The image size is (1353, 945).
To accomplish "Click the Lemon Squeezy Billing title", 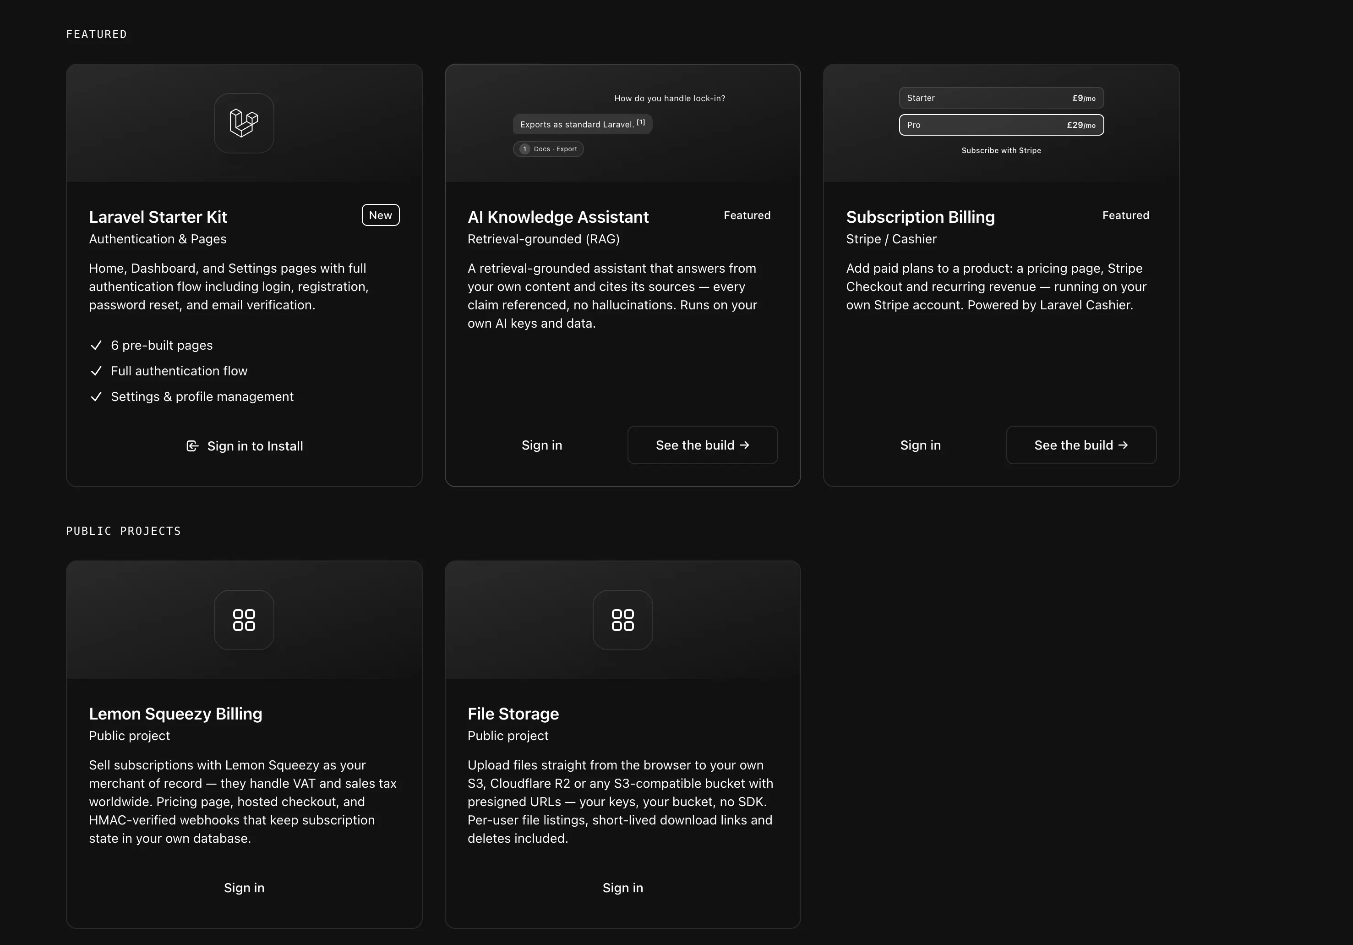I will pos(175,714).
